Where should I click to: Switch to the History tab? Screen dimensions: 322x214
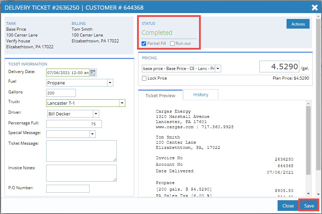point(201,94)
